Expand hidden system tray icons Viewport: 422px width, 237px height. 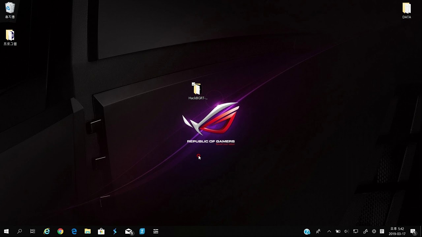tap(329, 231)
